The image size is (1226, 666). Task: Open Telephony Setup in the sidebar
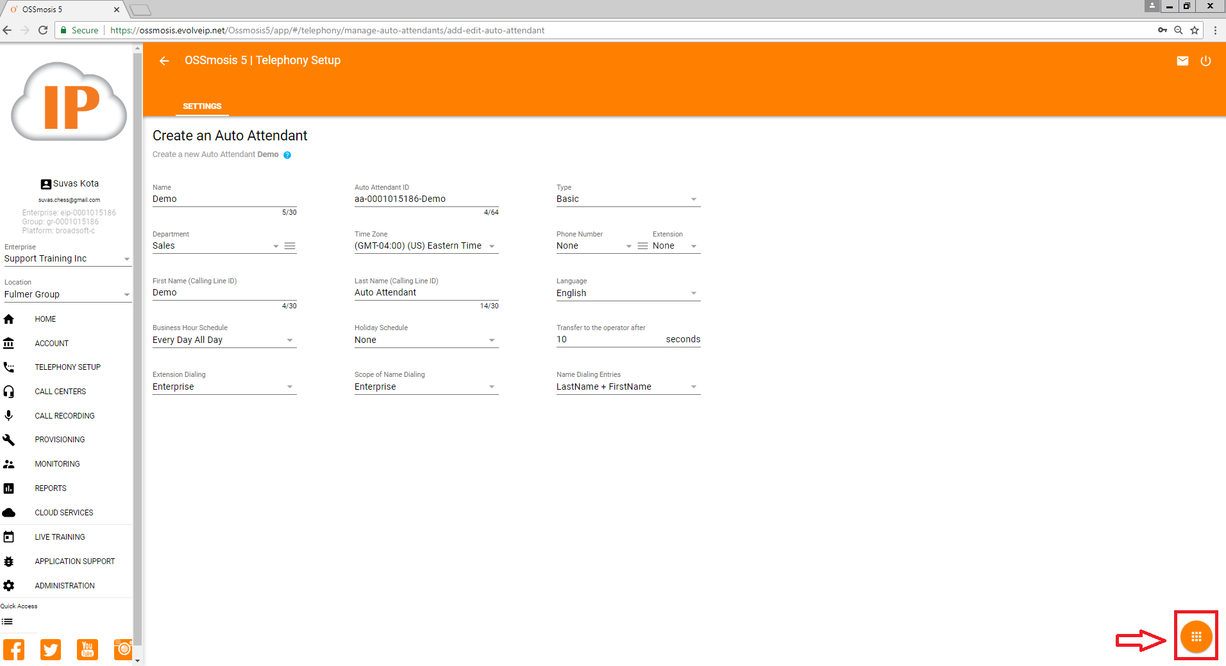coord(67,367)
